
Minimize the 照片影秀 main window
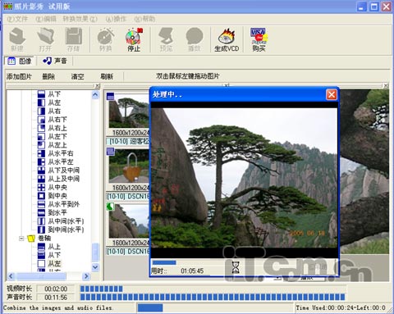point(362,7)
